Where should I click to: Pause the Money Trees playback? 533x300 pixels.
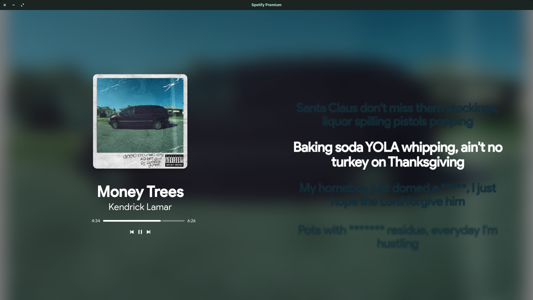tap(140, 232)
